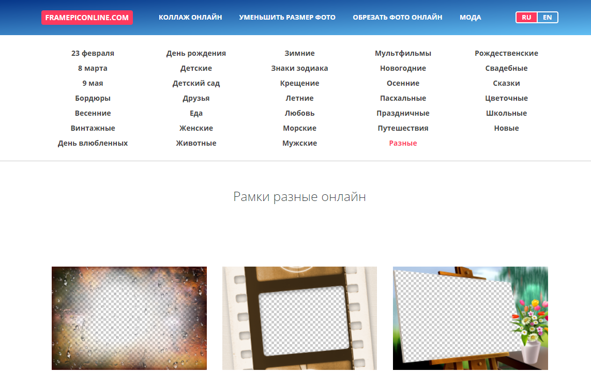
Task: Open the rainy glass texture frame thumbnail
Action: [129, 318]
